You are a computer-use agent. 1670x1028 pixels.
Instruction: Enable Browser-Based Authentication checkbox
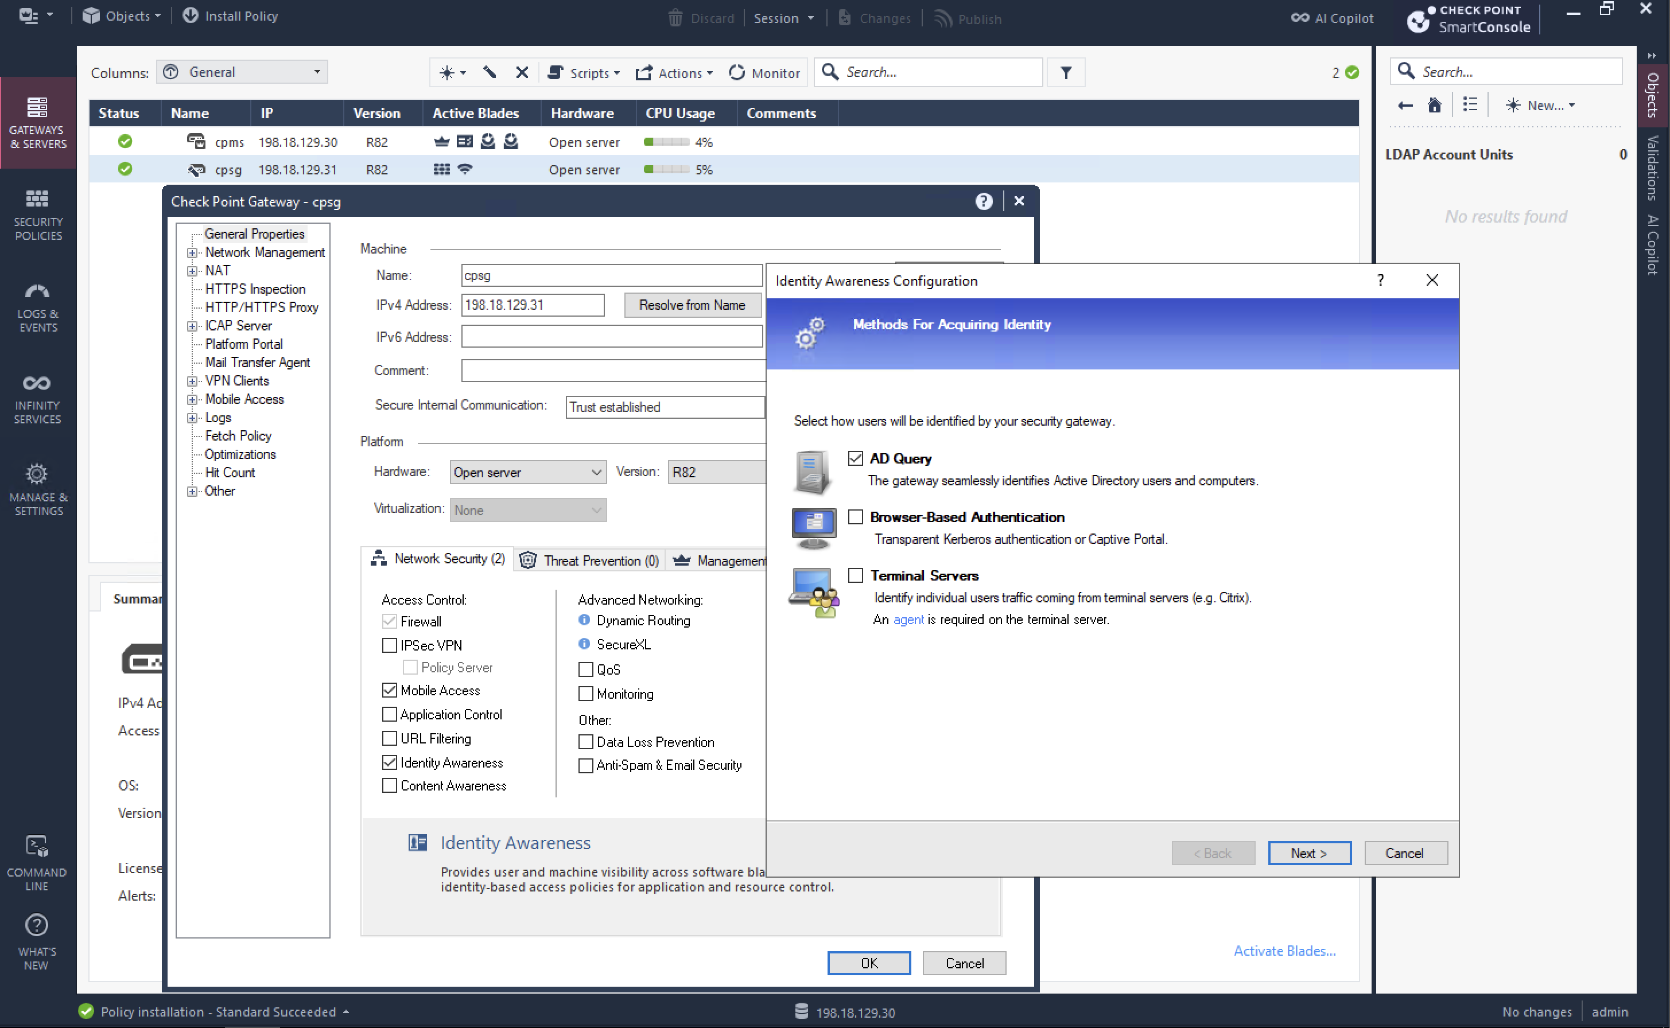click(856, 517)
